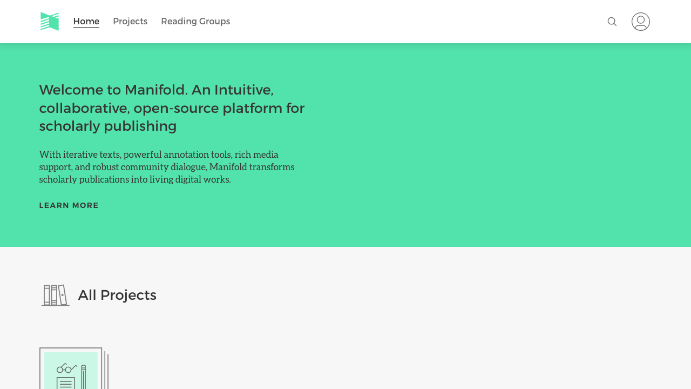The width and height of the screenshot is (691, 389).
Task: Open the Reading Groups nav item
Action: 195,22
